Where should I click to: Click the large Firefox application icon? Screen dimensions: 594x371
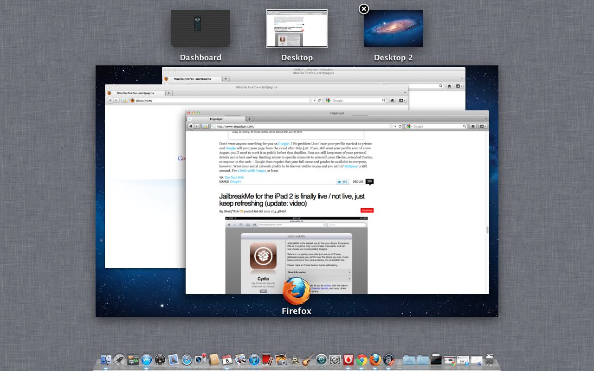tap(297, 291)
